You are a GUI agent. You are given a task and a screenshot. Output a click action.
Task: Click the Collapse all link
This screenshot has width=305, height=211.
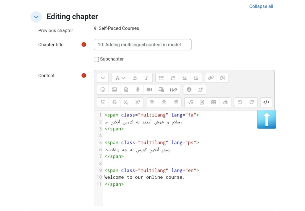point(261,6)
